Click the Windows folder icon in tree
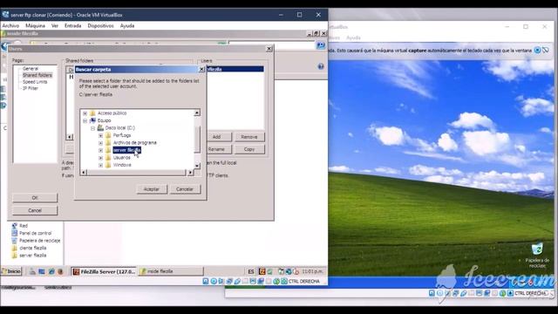The height and width of the screenshot is (314, 558). click(x=108, y=165)
